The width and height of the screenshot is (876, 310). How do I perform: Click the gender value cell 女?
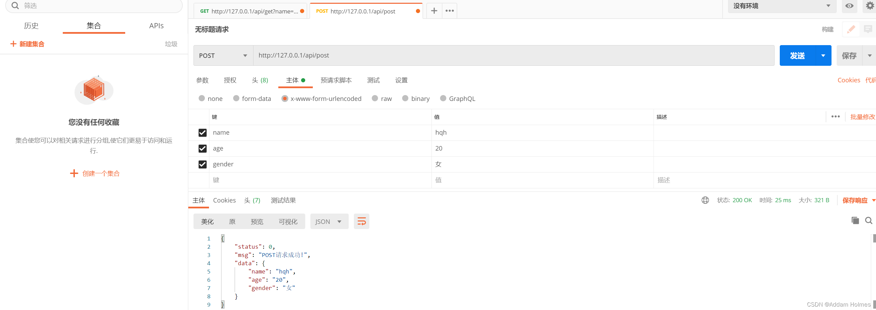pos(542,164)
